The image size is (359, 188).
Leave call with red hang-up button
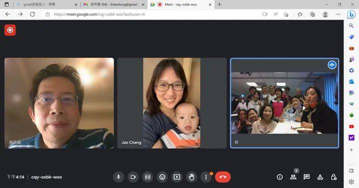(223, 177)
